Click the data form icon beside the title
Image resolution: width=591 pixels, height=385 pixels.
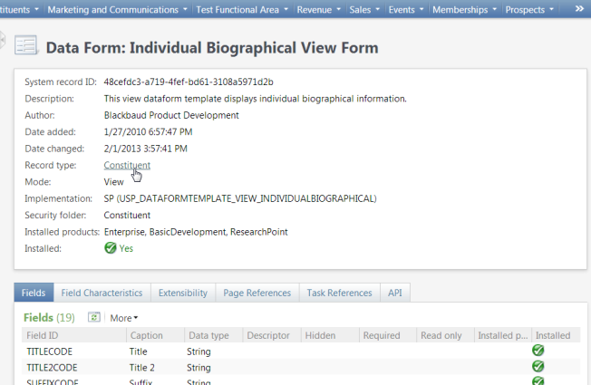(x=26, y=46)
